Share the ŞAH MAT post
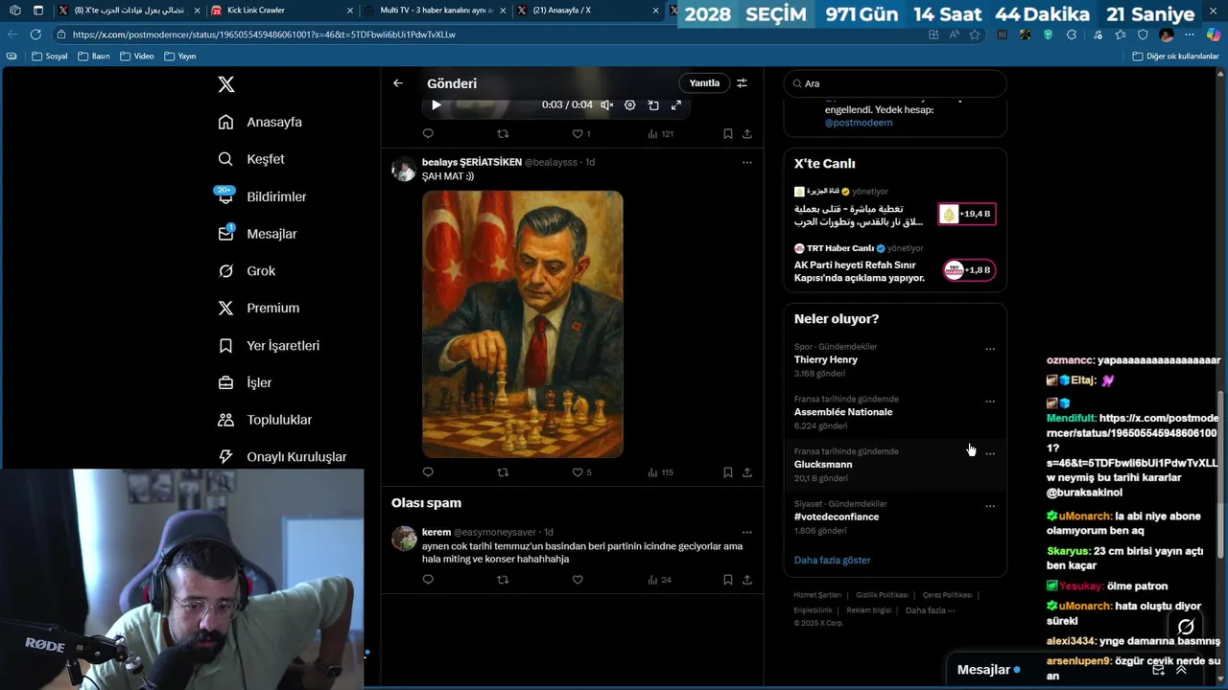Image resolution: width=1228 pixels, height=690 pixels. pyautogui.click(x=747, y=472)
